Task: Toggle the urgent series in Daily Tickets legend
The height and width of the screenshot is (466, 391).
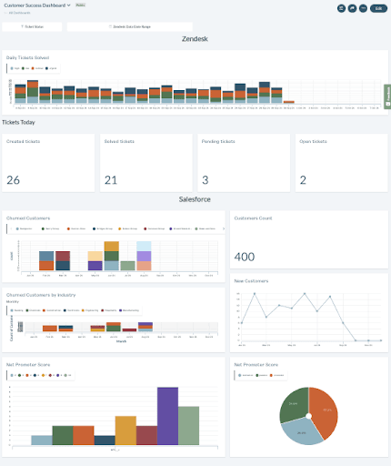Action: (x=51, y=68)
